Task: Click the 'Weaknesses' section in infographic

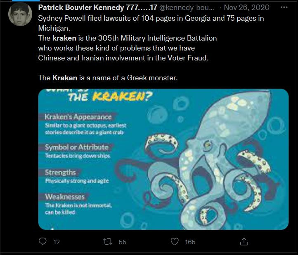Action: (65, 197)
